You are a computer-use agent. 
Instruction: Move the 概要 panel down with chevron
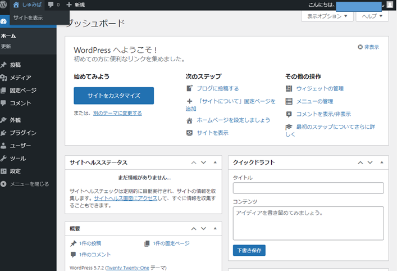click(204, 229)
